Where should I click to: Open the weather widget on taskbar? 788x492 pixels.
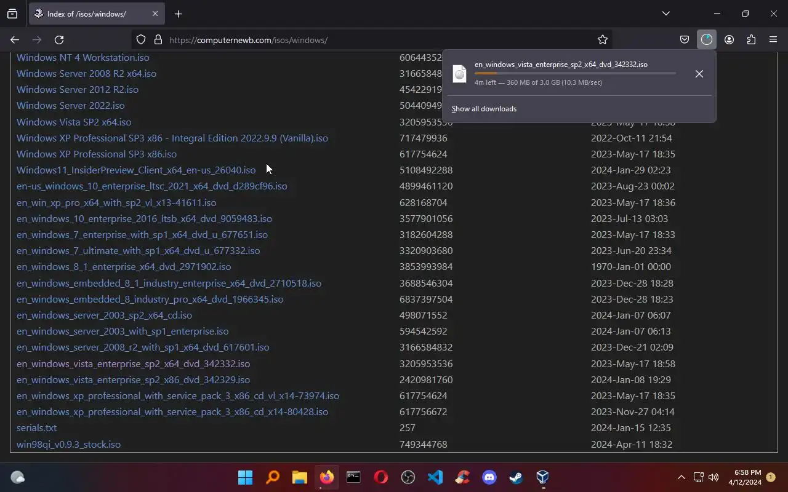[17, 477]
